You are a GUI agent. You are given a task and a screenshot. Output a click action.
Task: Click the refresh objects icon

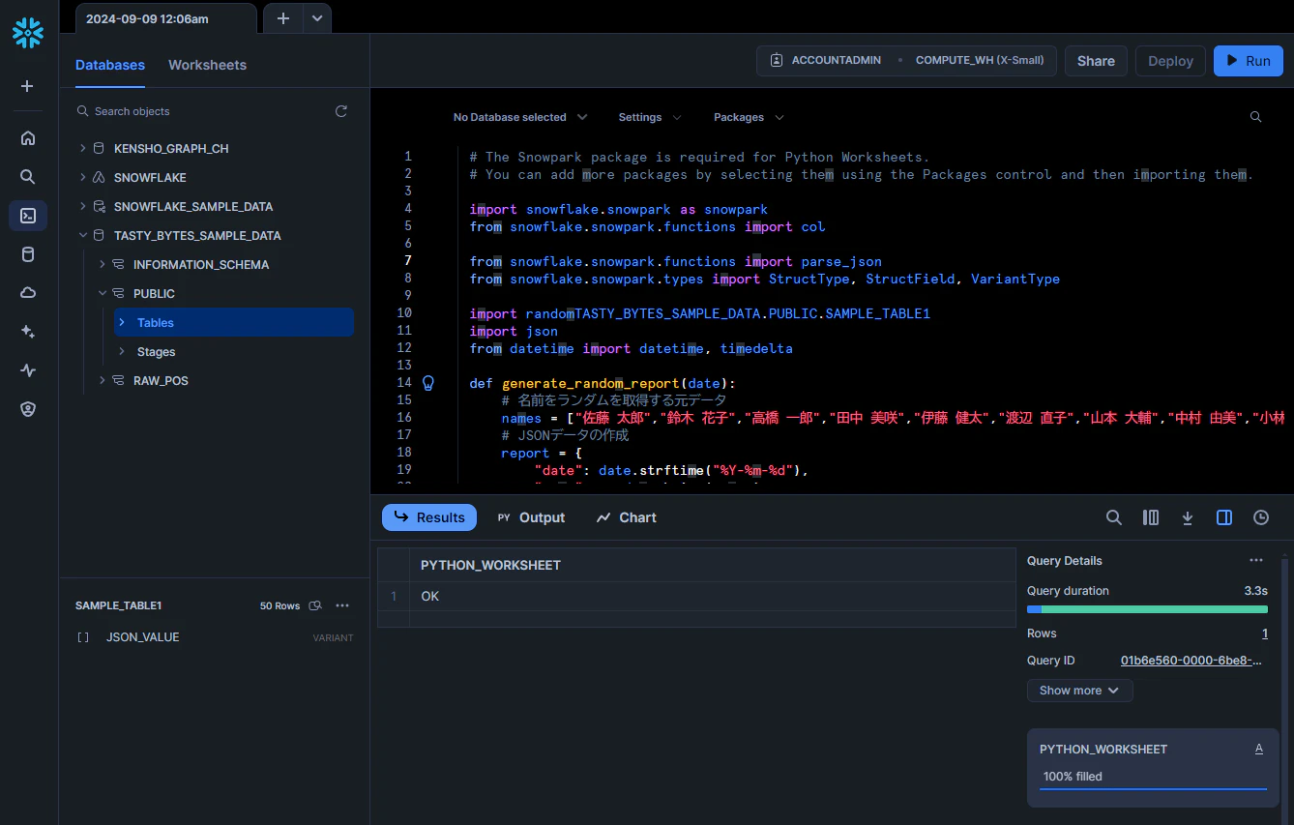341,111
